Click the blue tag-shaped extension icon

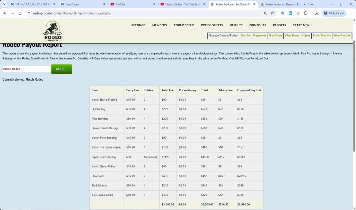(282, 13)
